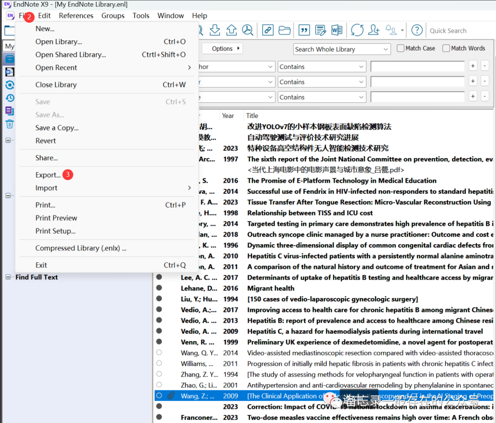Viewport: 496px width, 423px height.
Task: Select the 'Hepatitis C, a hazard for haemodialysis' reference
Action: pyautogui.click(x=324, y=331)
